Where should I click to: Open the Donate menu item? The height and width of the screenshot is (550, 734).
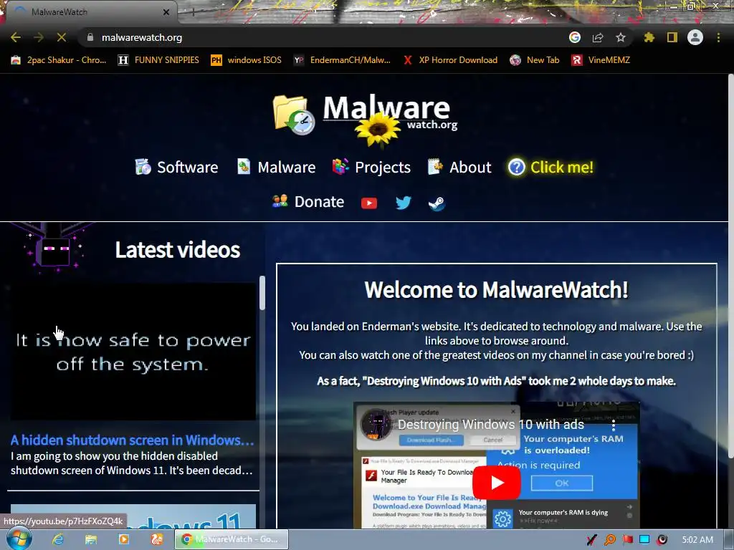click(x=308, y=201)
